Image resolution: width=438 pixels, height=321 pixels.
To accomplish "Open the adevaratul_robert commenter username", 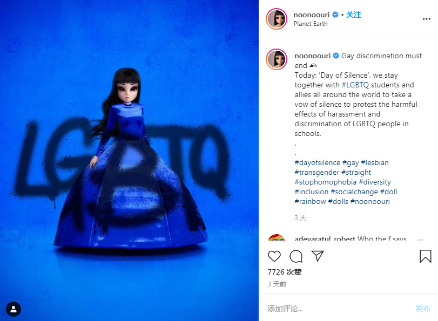I will pyautogui.click(x=325, y=238).
